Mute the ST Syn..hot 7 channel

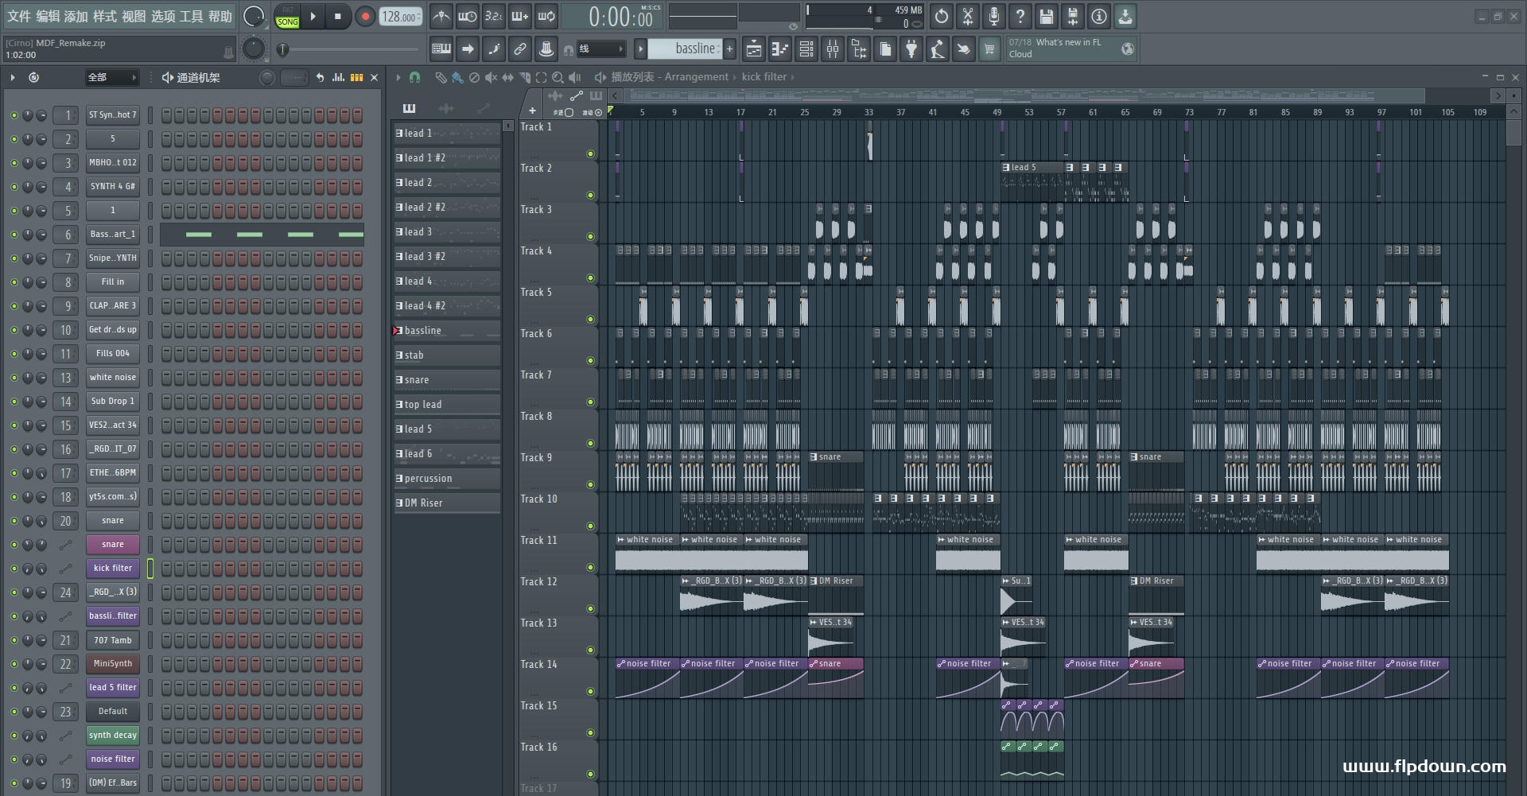(x=14, y=115)
